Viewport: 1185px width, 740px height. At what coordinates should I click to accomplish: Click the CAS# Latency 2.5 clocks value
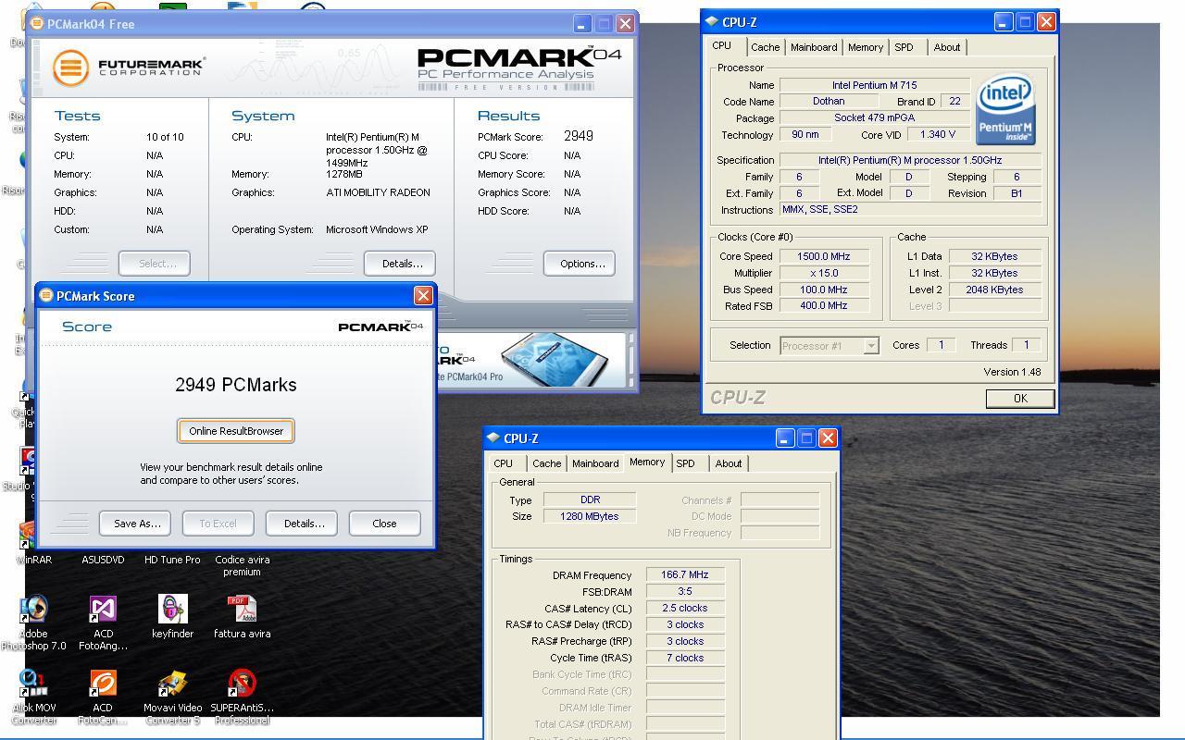tap(685, 609)
